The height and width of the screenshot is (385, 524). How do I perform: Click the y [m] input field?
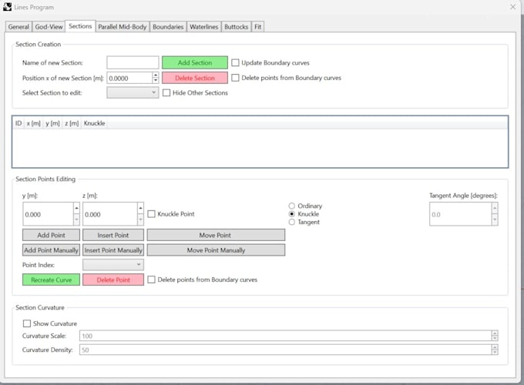pyautogui.click(x=48, y=214)
